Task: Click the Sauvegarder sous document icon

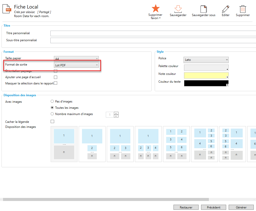Action: tap(203, 9)
